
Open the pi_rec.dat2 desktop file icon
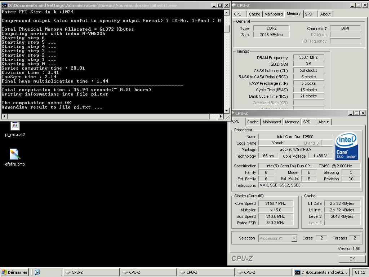[15, 126]
